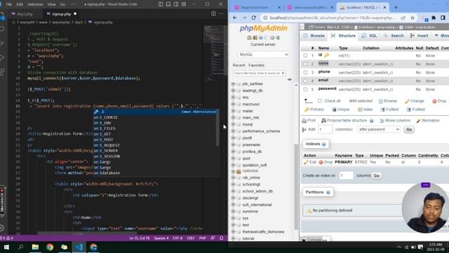Select checkbox for phone column
This screenshot has width=449, height=253.
point(305,72)
